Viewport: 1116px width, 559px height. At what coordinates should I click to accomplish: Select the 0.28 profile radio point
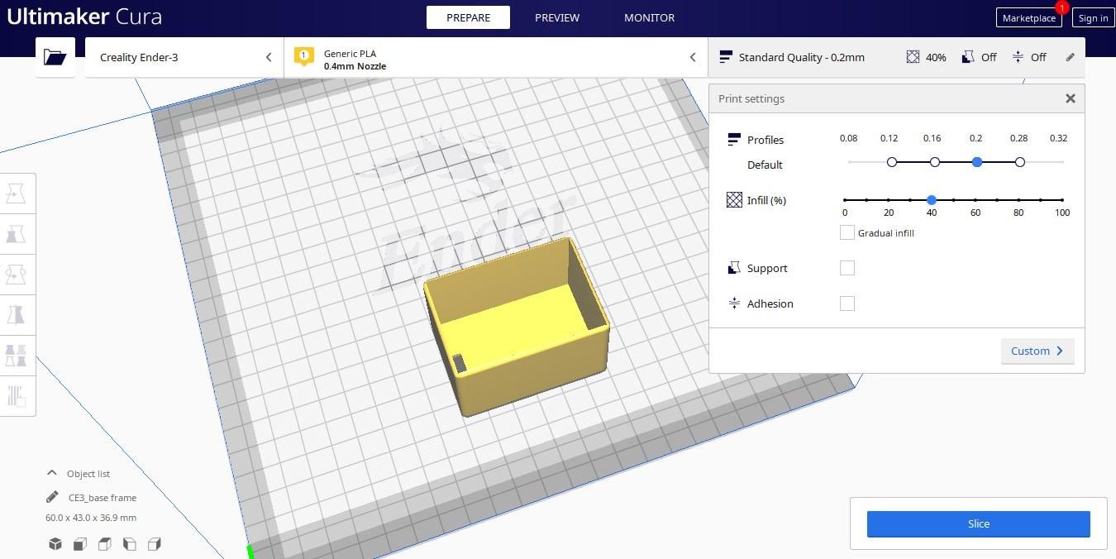[1020, 162]
